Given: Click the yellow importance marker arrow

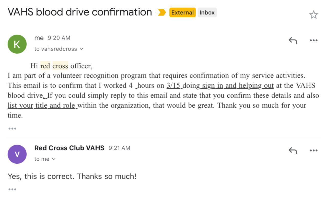Looking at the screenshot, I should coord(162,12).
